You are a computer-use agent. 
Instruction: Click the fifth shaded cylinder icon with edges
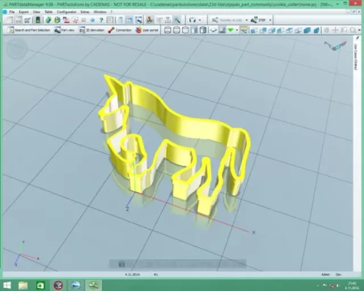click(x=203, y=30)
